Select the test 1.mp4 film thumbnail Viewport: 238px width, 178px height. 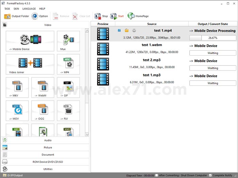coord(103,34)
